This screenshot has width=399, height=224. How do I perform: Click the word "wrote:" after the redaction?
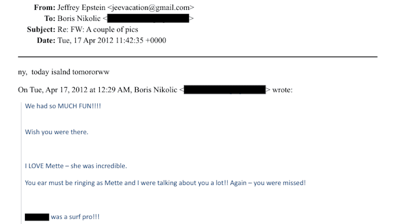281,90
